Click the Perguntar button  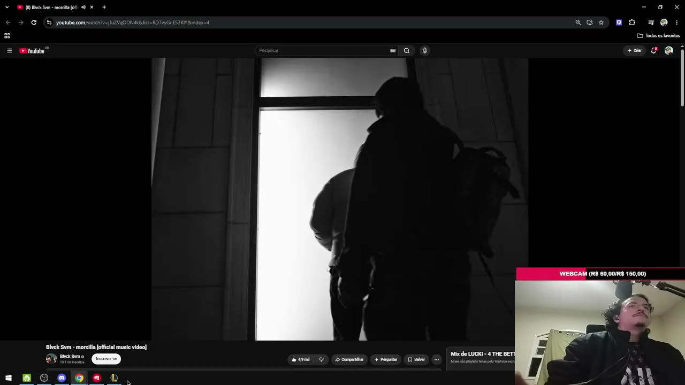point(386,359)
